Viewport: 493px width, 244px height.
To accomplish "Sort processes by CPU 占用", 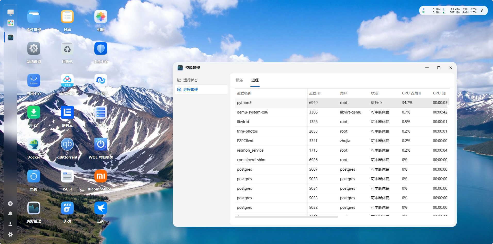I will click(411, 93).
